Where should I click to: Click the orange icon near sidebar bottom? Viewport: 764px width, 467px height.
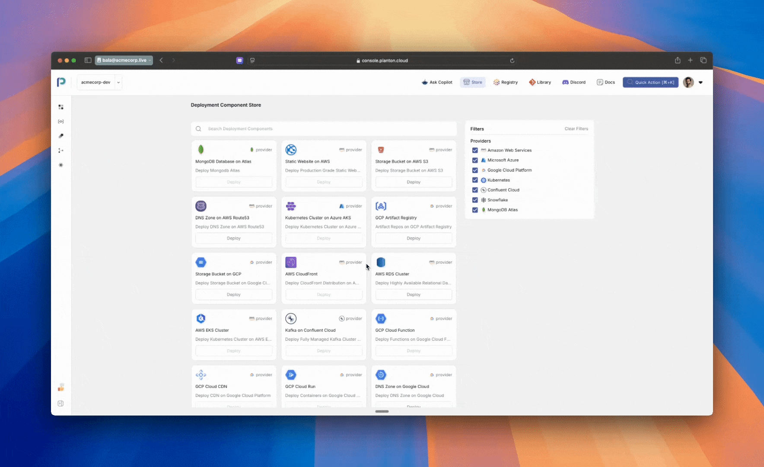[61, 387]
